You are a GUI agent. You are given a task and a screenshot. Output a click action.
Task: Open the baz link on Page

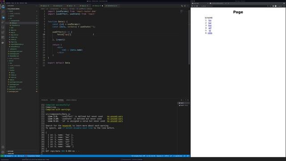point(210,25)
